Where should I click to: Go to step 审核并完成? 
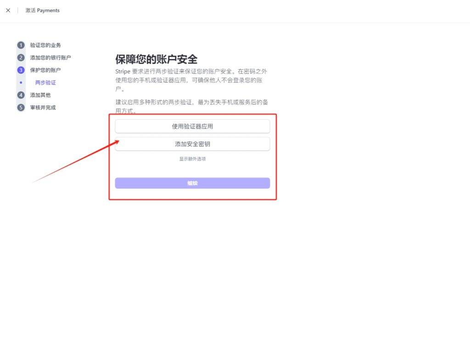coord(43,108)
